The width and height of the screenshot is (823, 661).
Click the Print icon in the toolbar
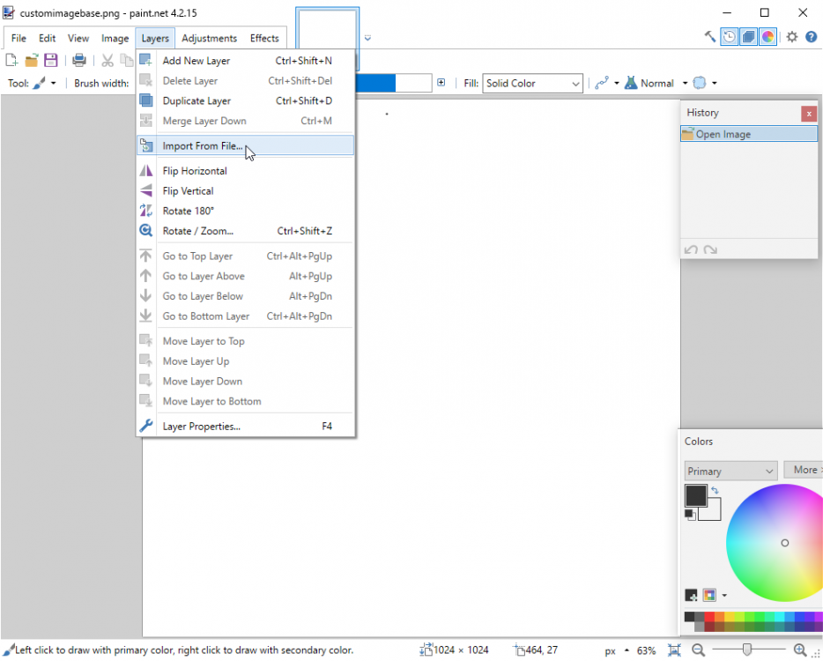coord(79,61)
